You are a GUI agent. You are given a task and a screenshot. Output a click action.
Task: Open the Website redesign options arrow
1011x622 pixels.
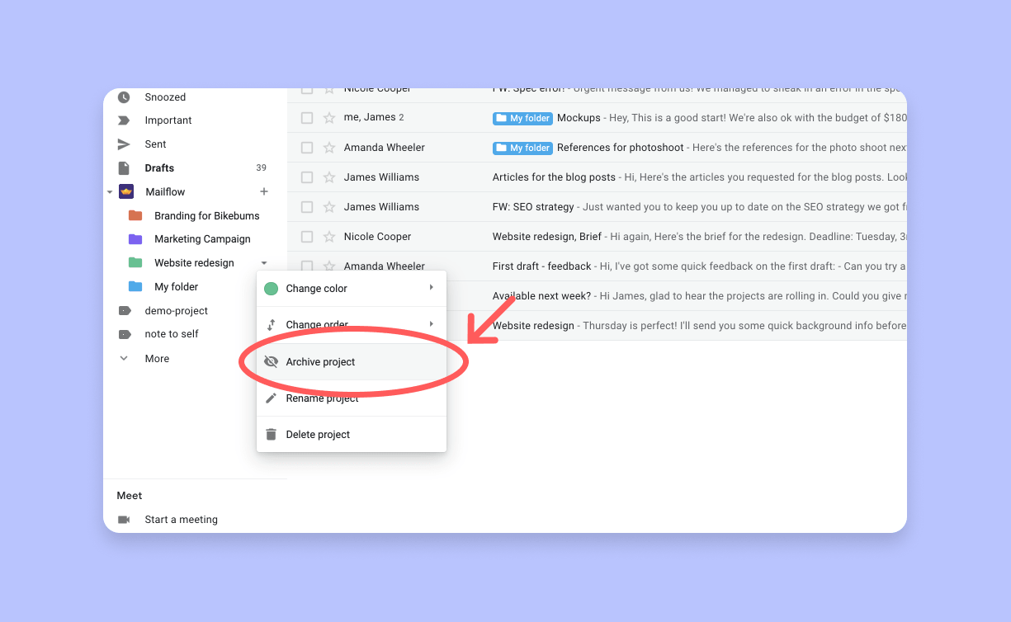[x=263, y=262]
